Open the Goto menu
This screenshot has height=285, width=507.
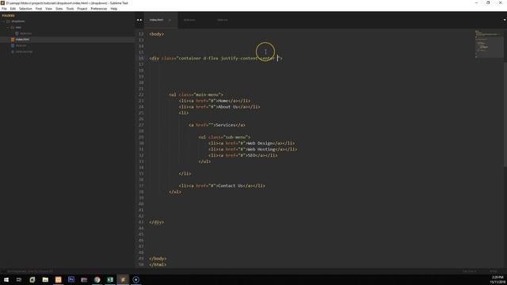[x=59, y=9]
